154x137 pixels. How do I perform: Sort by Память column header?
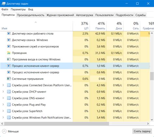(x=98, y=26)
